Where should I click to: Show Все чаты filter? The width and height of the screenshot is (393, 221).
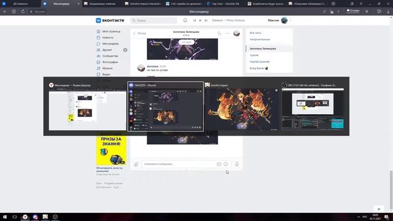(x=255, y=33)
